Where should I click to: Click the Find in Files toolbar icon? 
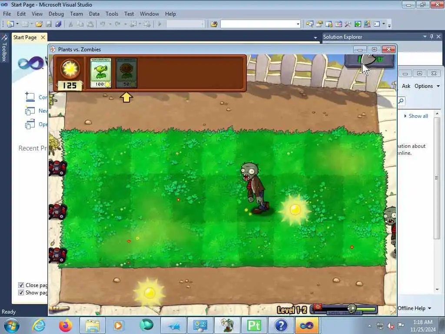(214, 24)
